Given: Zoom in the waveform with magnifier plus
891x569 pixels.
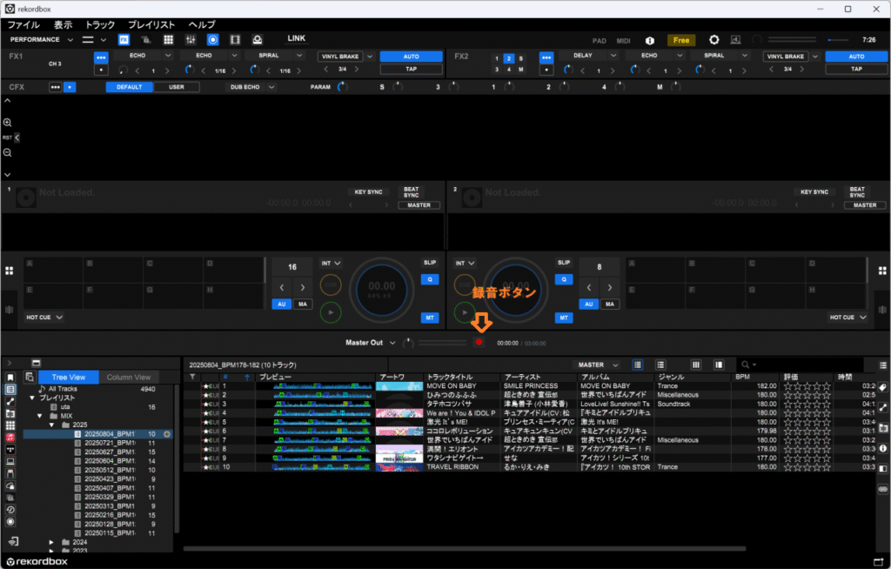Looking at the screenshot, I should 7,123.
